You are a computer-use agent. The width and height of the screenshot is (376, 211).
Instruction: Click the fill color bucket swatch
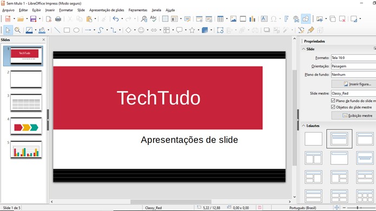(42, 30)
